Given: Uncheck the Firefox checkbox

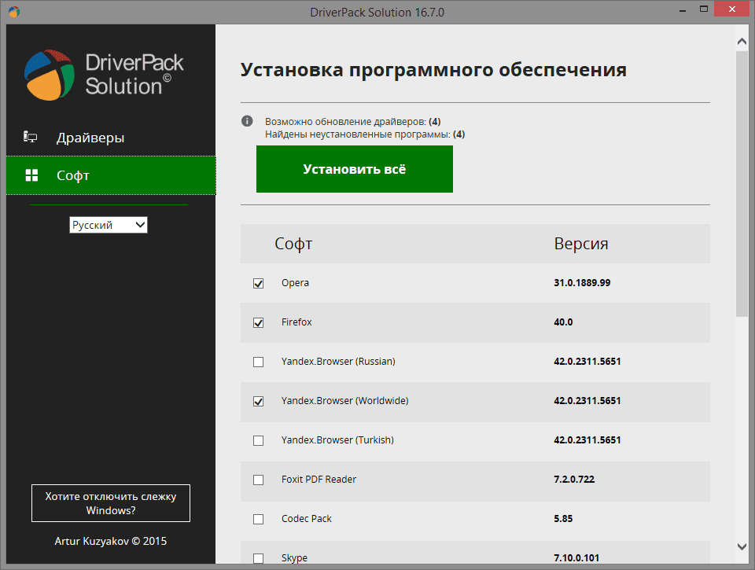Looking at the screenshot, I should [259, 322].
